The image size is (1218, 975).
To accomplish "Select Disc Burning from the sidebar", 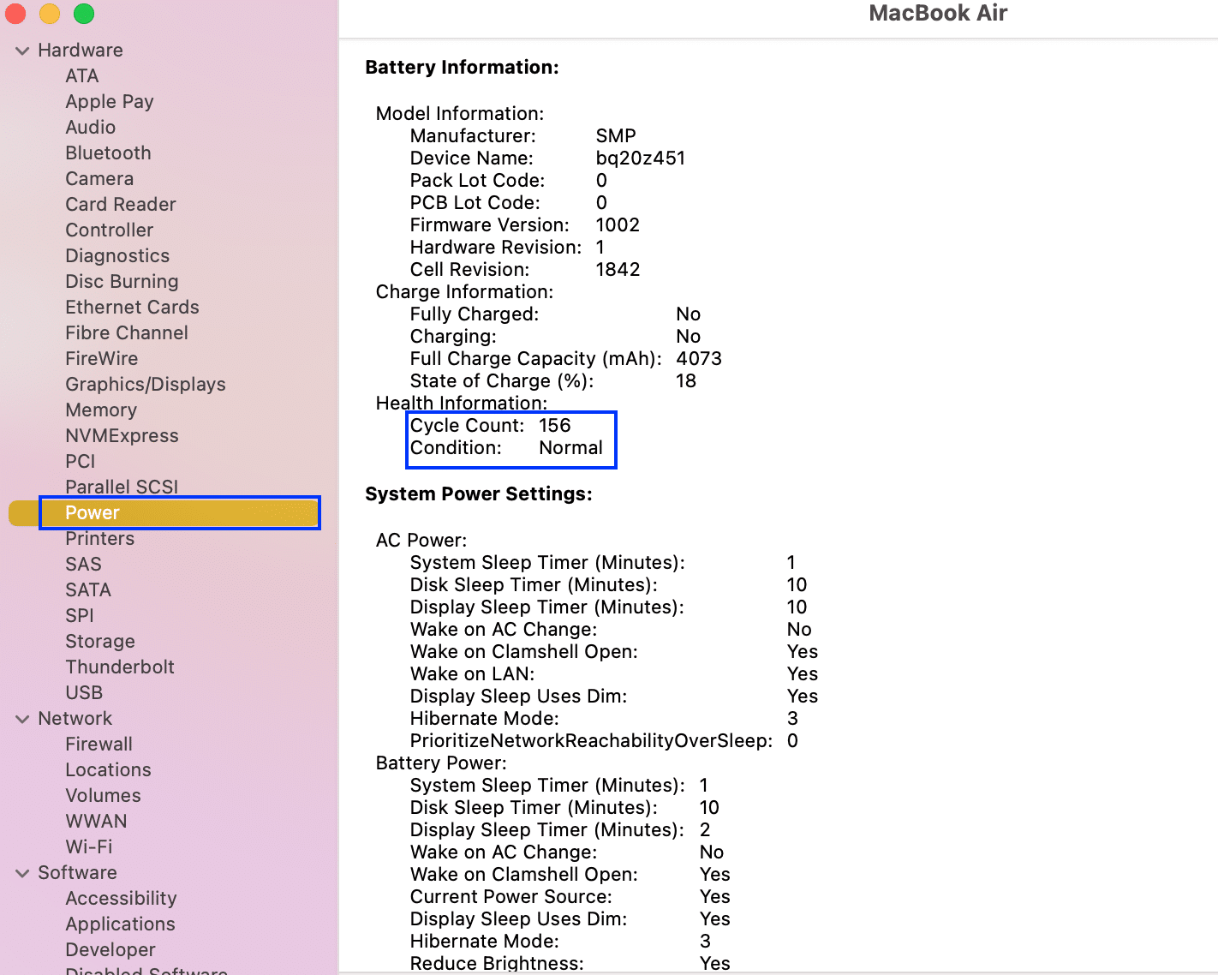I will [122, 281].
